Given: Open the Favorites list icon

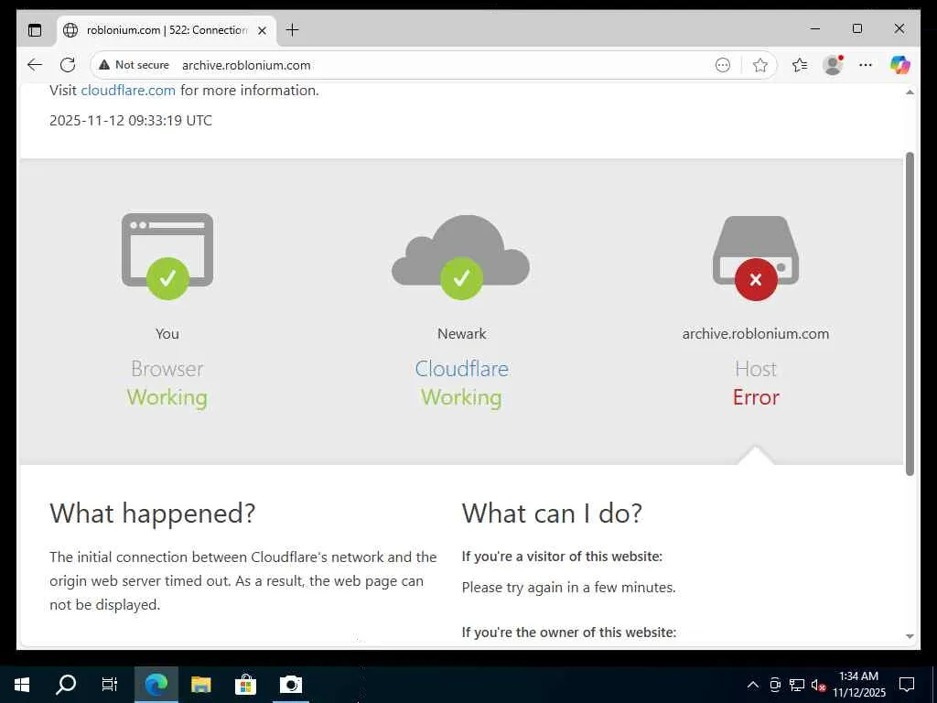Looking at the screenshot, I should tap(800, 65).
